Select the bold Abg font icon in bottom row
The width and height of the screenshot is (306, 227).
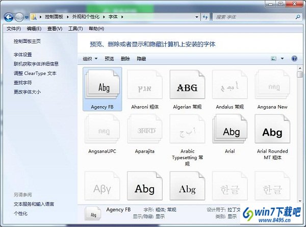(x=145, y=186)
